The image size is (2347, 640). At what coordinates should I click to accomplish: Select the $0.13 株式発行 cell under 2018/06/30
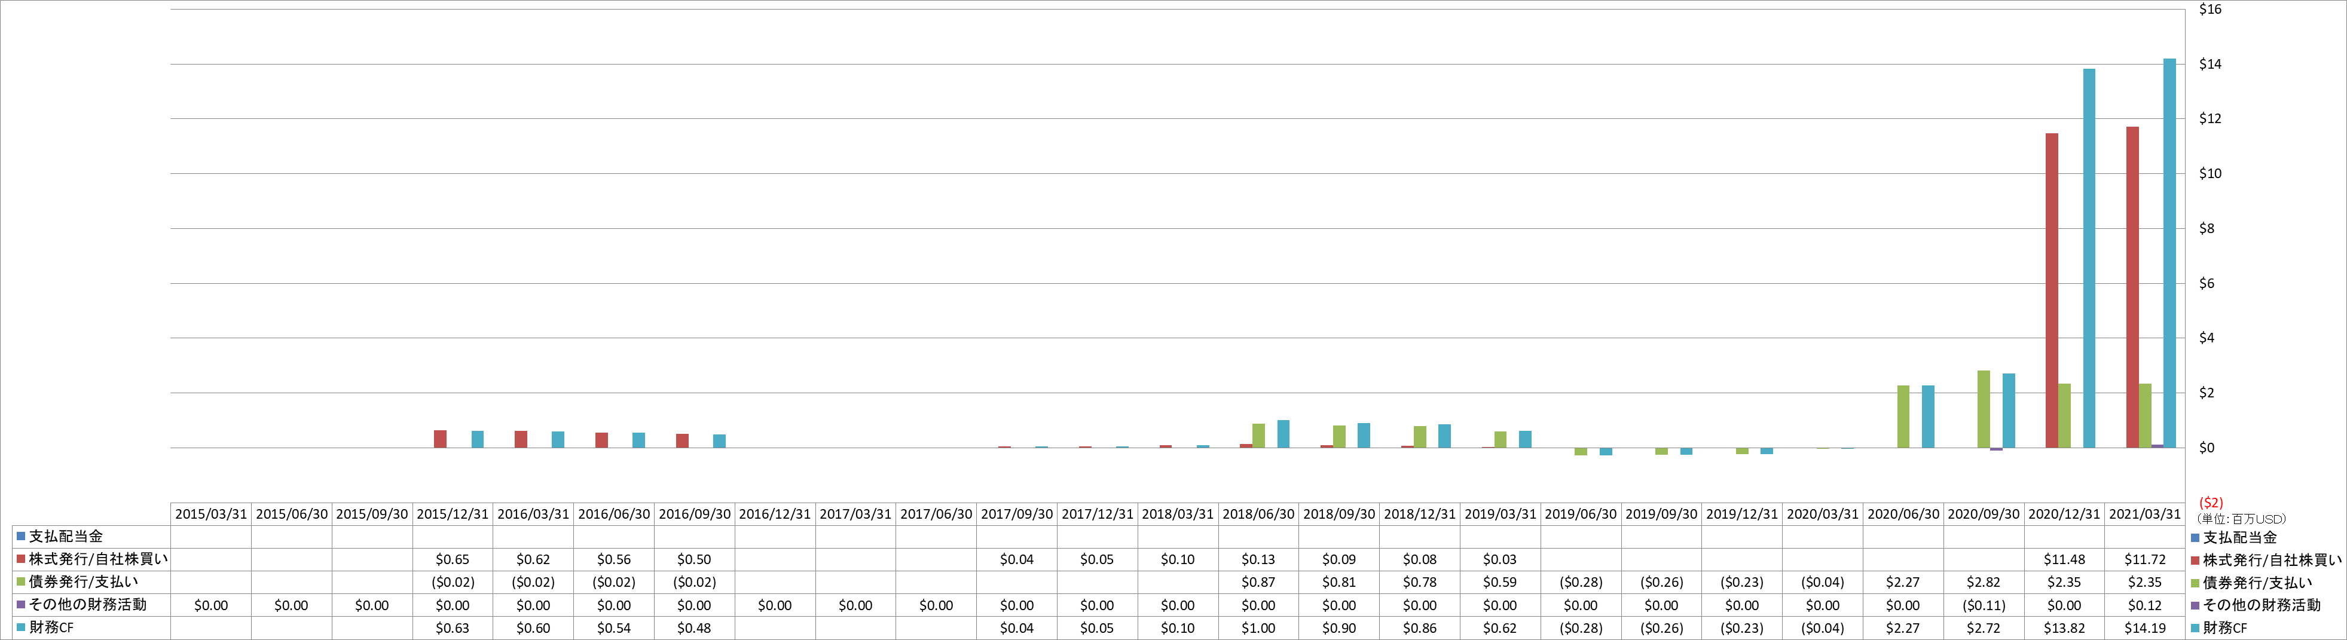(1258, 560)
